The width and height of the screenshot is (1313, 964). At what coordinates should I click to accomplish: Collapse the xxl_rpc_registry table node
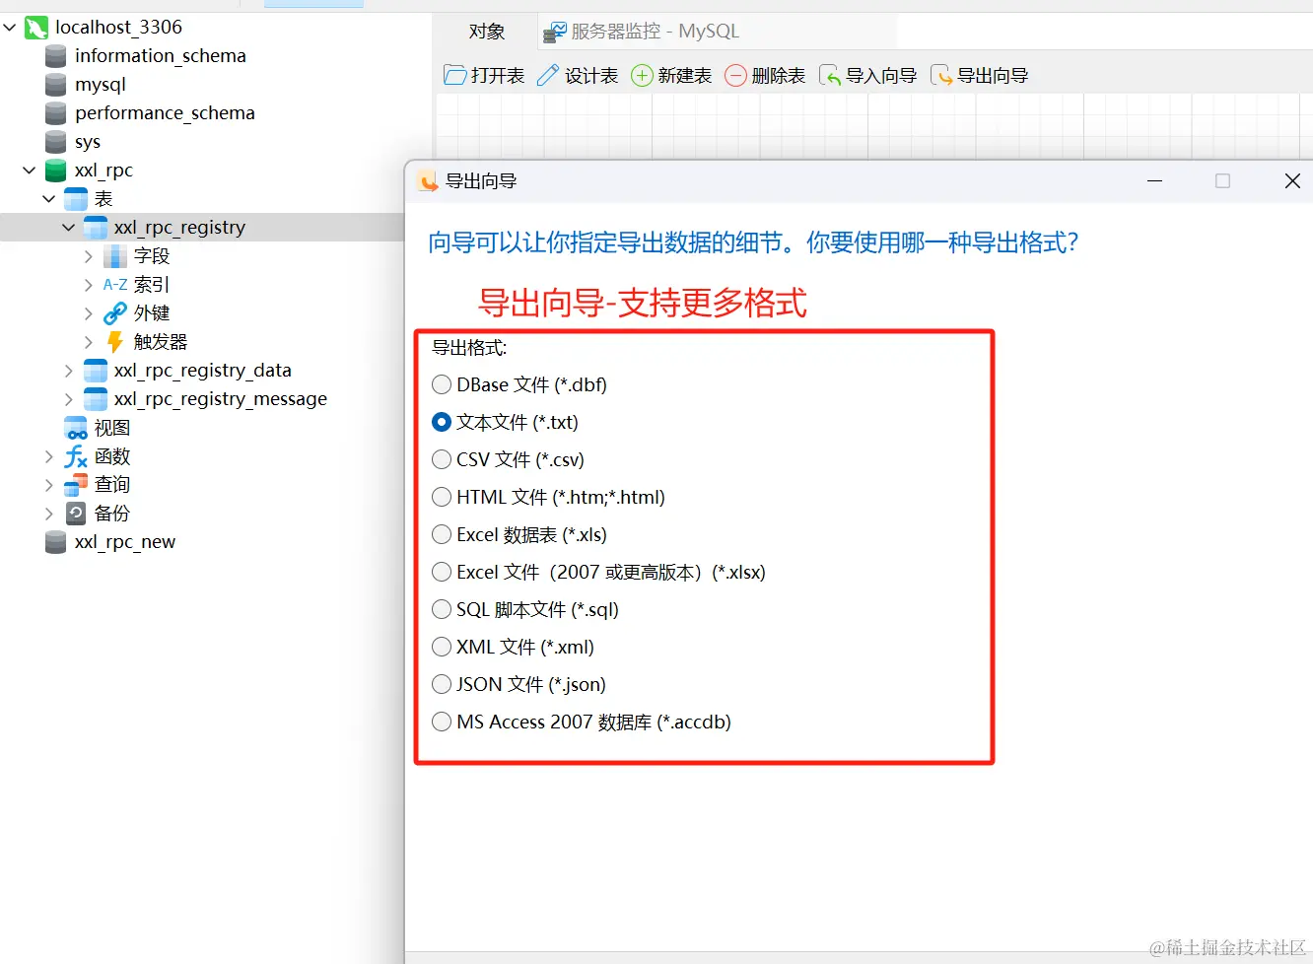tap(68, 228)
